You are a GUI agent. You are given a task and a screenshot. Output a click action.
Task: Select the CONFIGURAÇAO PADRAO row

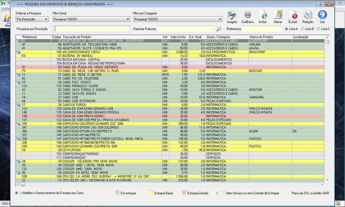[170, 154]
